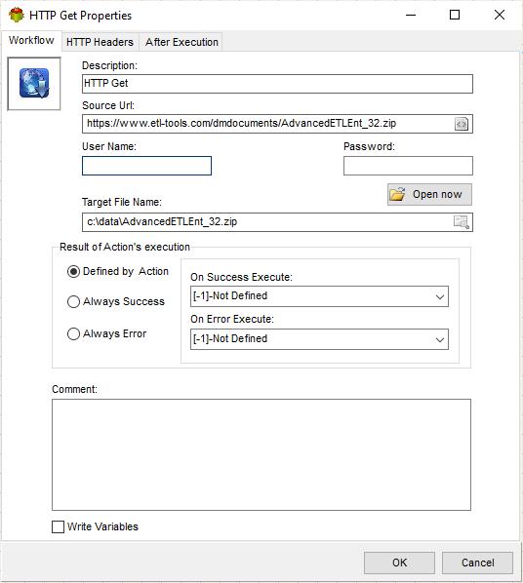Focus the Description text field
523x583 pixels.
[277, 84]
